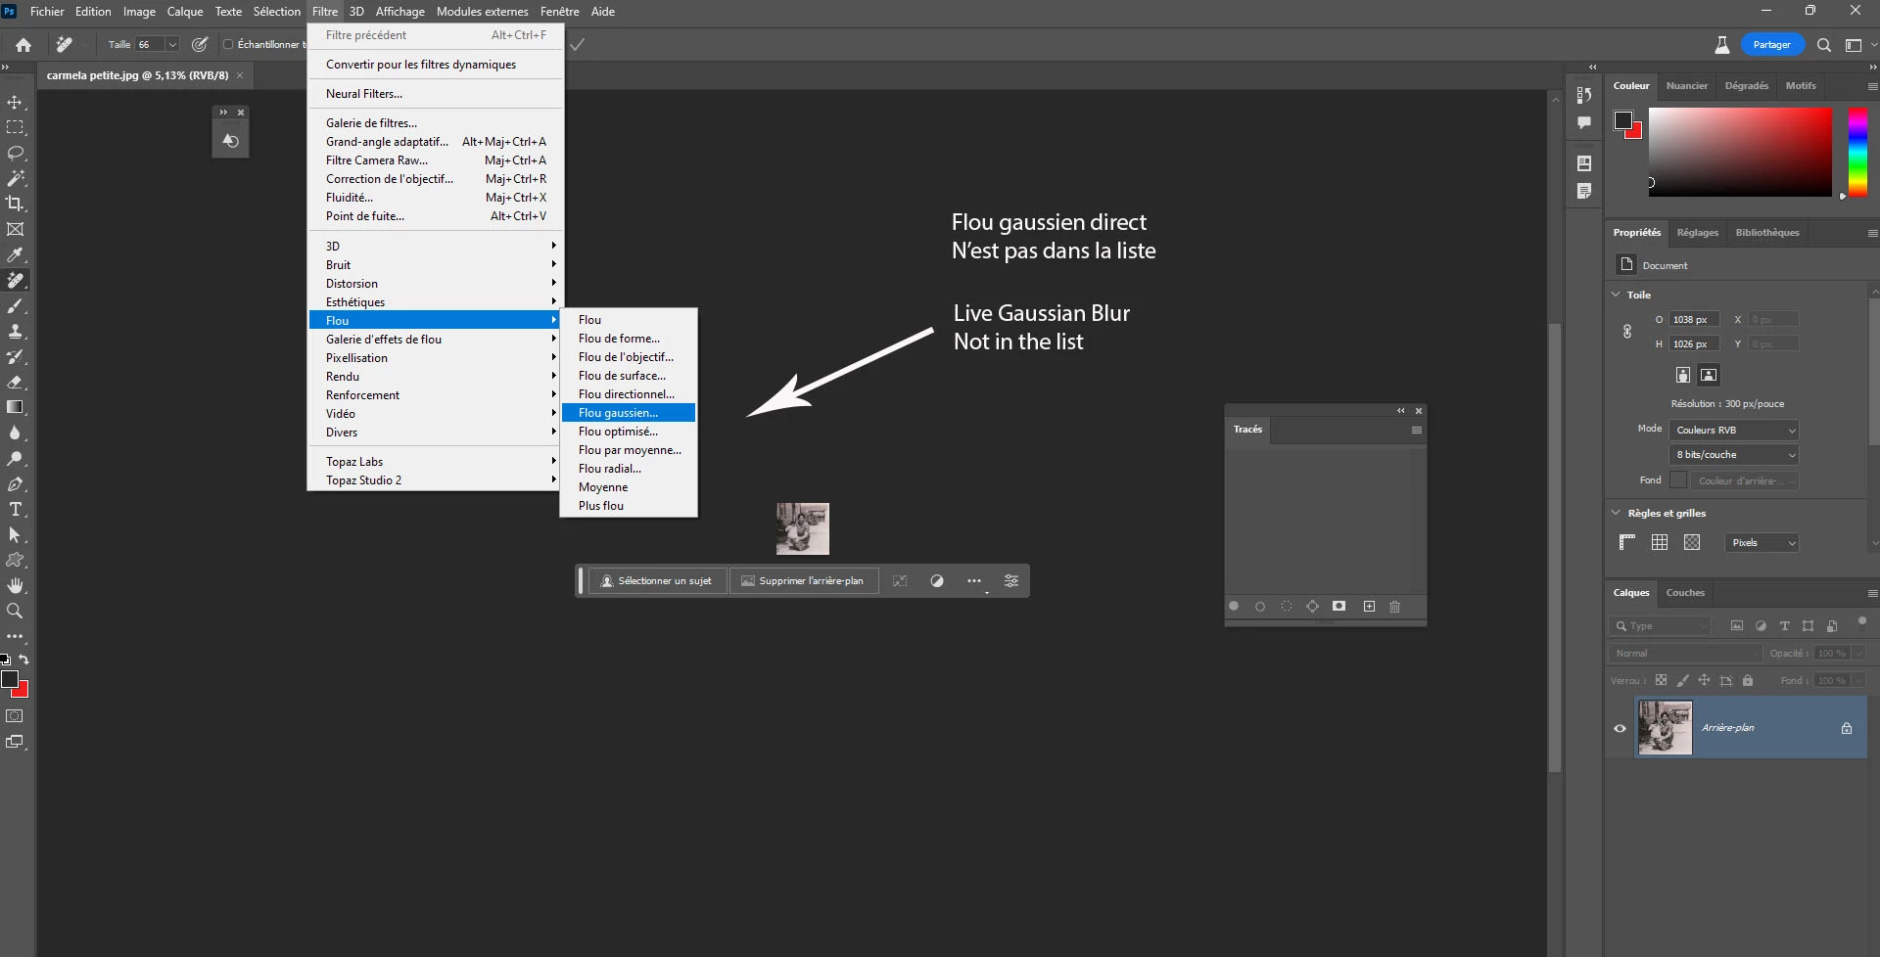
Task: Select the Blur droplet tool
Action: pos(15,433)
